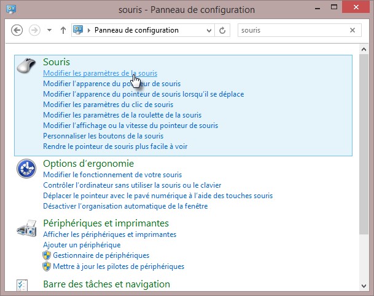Open Modifier le fonctionnement de votre souris
Image resolution: width=374 pixels, height=296 pixels.
click(112, 175)
